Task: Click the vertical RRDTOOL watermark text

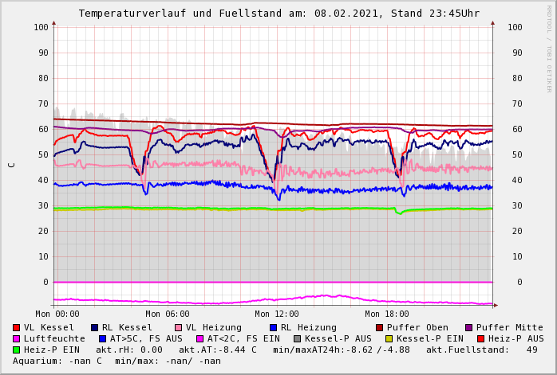Action: coord(549,48)
